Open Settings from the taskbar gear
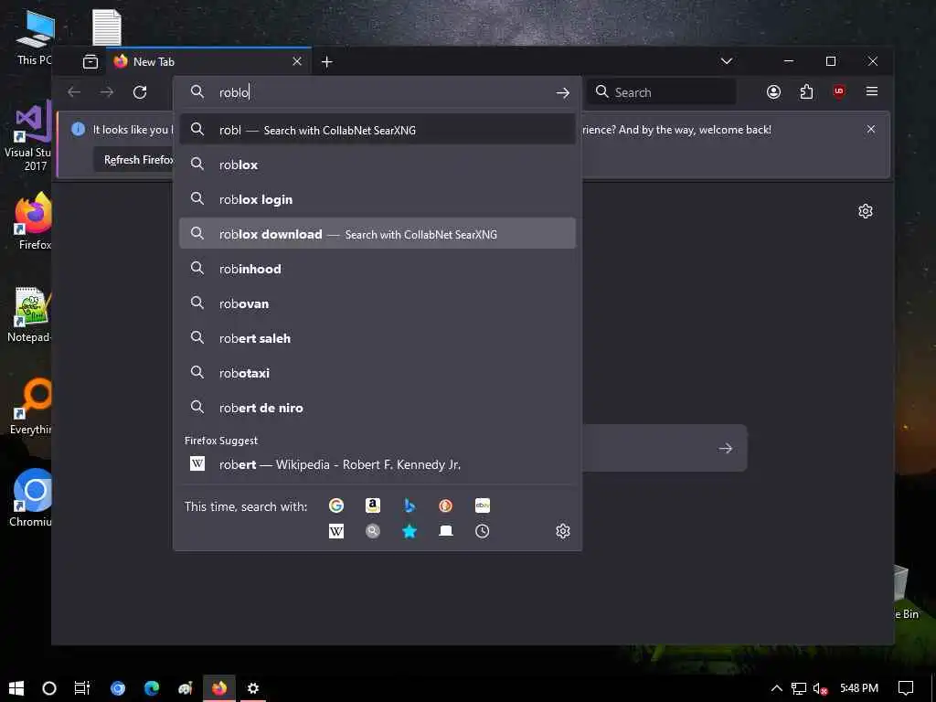This screenshot has width=936, height=702. point(253,688)
